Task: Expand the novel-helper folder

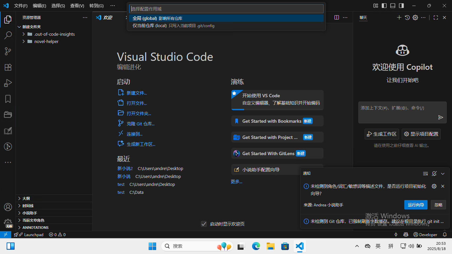Action: coord(46,41)
